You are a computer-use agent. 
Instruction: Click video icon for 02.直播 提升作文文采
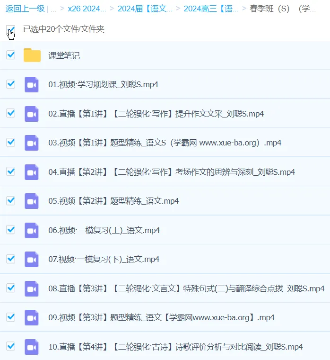pyautogui.click(x=32, y=114)
